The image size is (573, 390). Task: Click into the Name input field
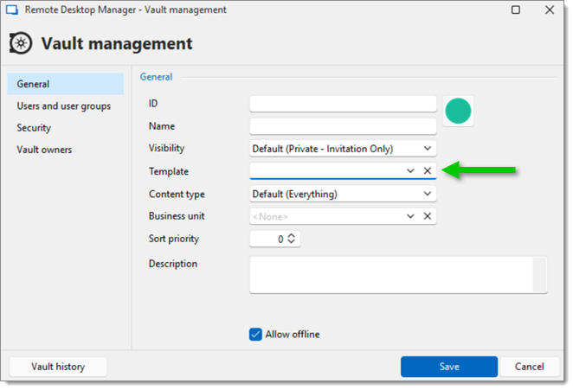(x=343, y=126)
